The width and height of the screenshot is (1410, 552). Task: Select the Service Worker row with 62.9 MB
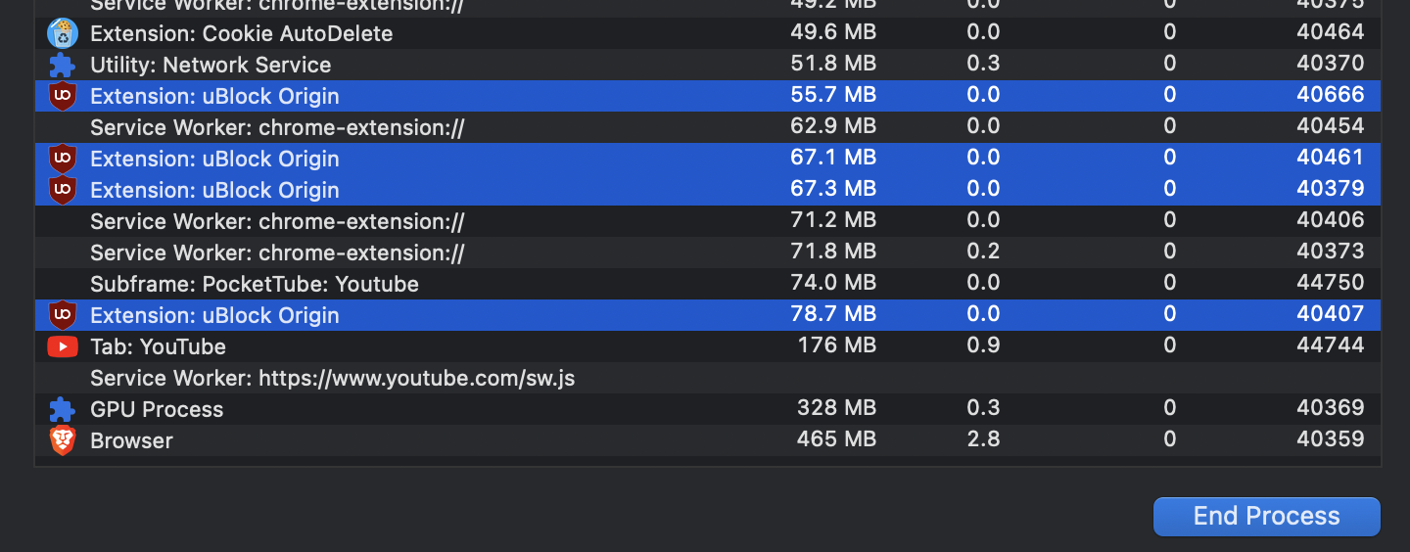[x=708, y=127]
